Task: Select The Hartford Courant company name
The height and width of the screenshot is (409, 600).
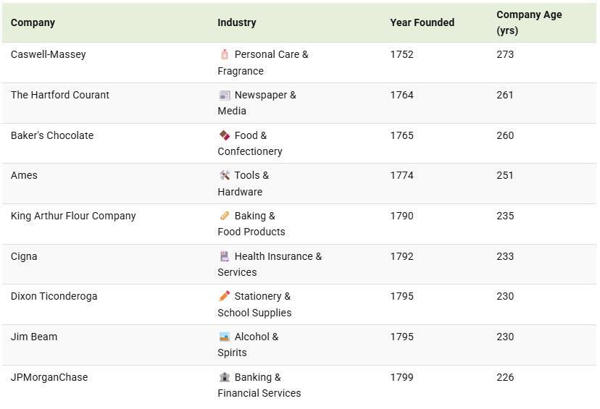Action: (x=59, y=95)
